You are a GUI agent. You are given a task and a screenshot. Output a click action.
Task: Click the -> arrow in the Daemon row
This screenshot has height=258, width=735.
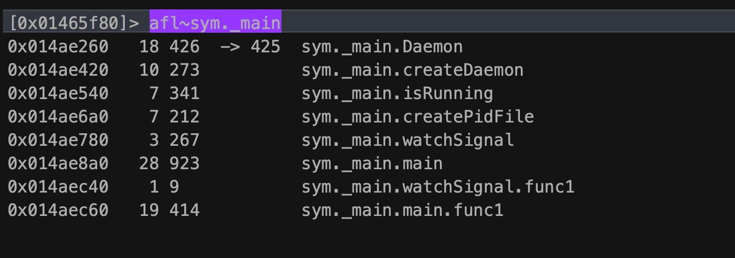(x=230, y=47)
